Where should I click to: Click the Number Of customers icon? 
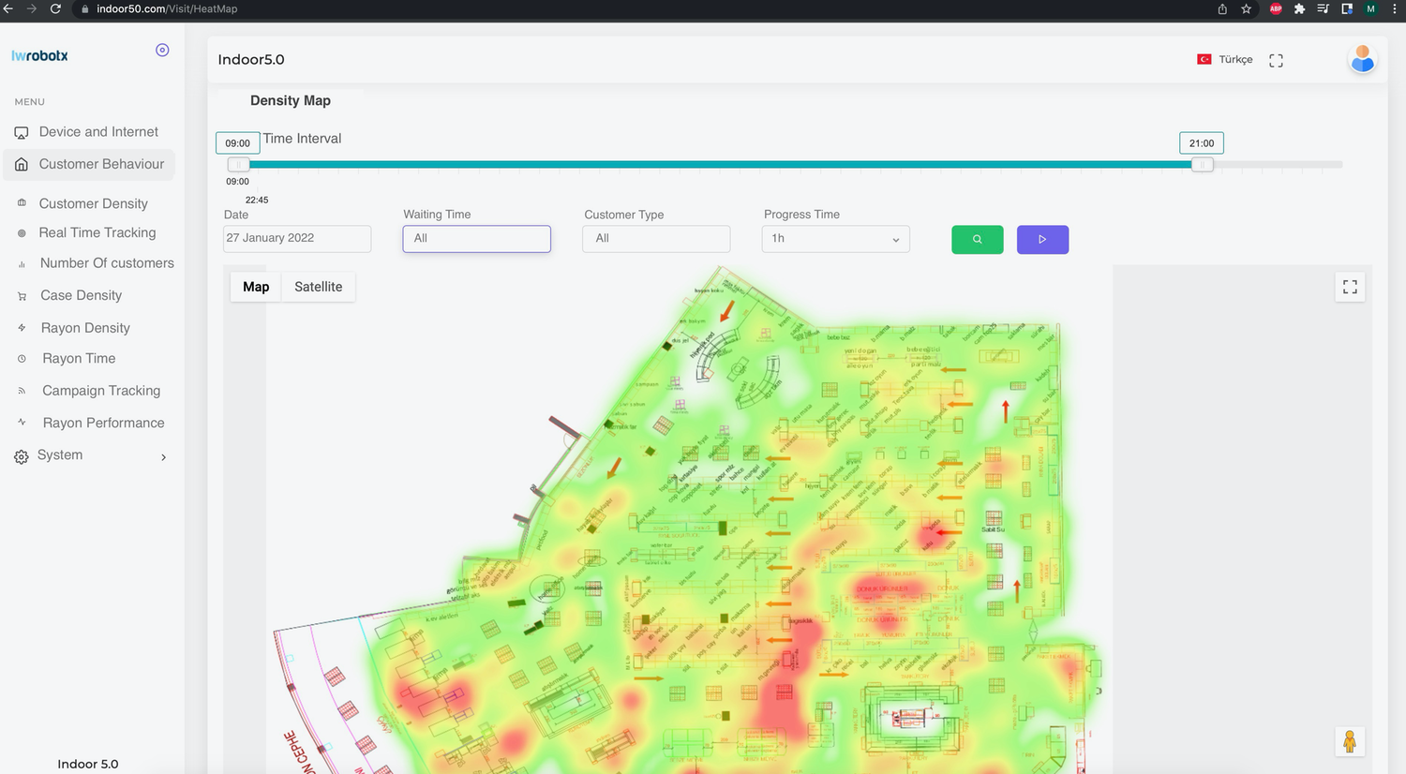[x=21, y=263]
